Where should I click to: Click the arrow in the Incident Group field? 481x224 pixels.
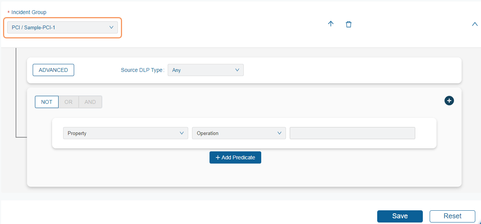(111, 27)
